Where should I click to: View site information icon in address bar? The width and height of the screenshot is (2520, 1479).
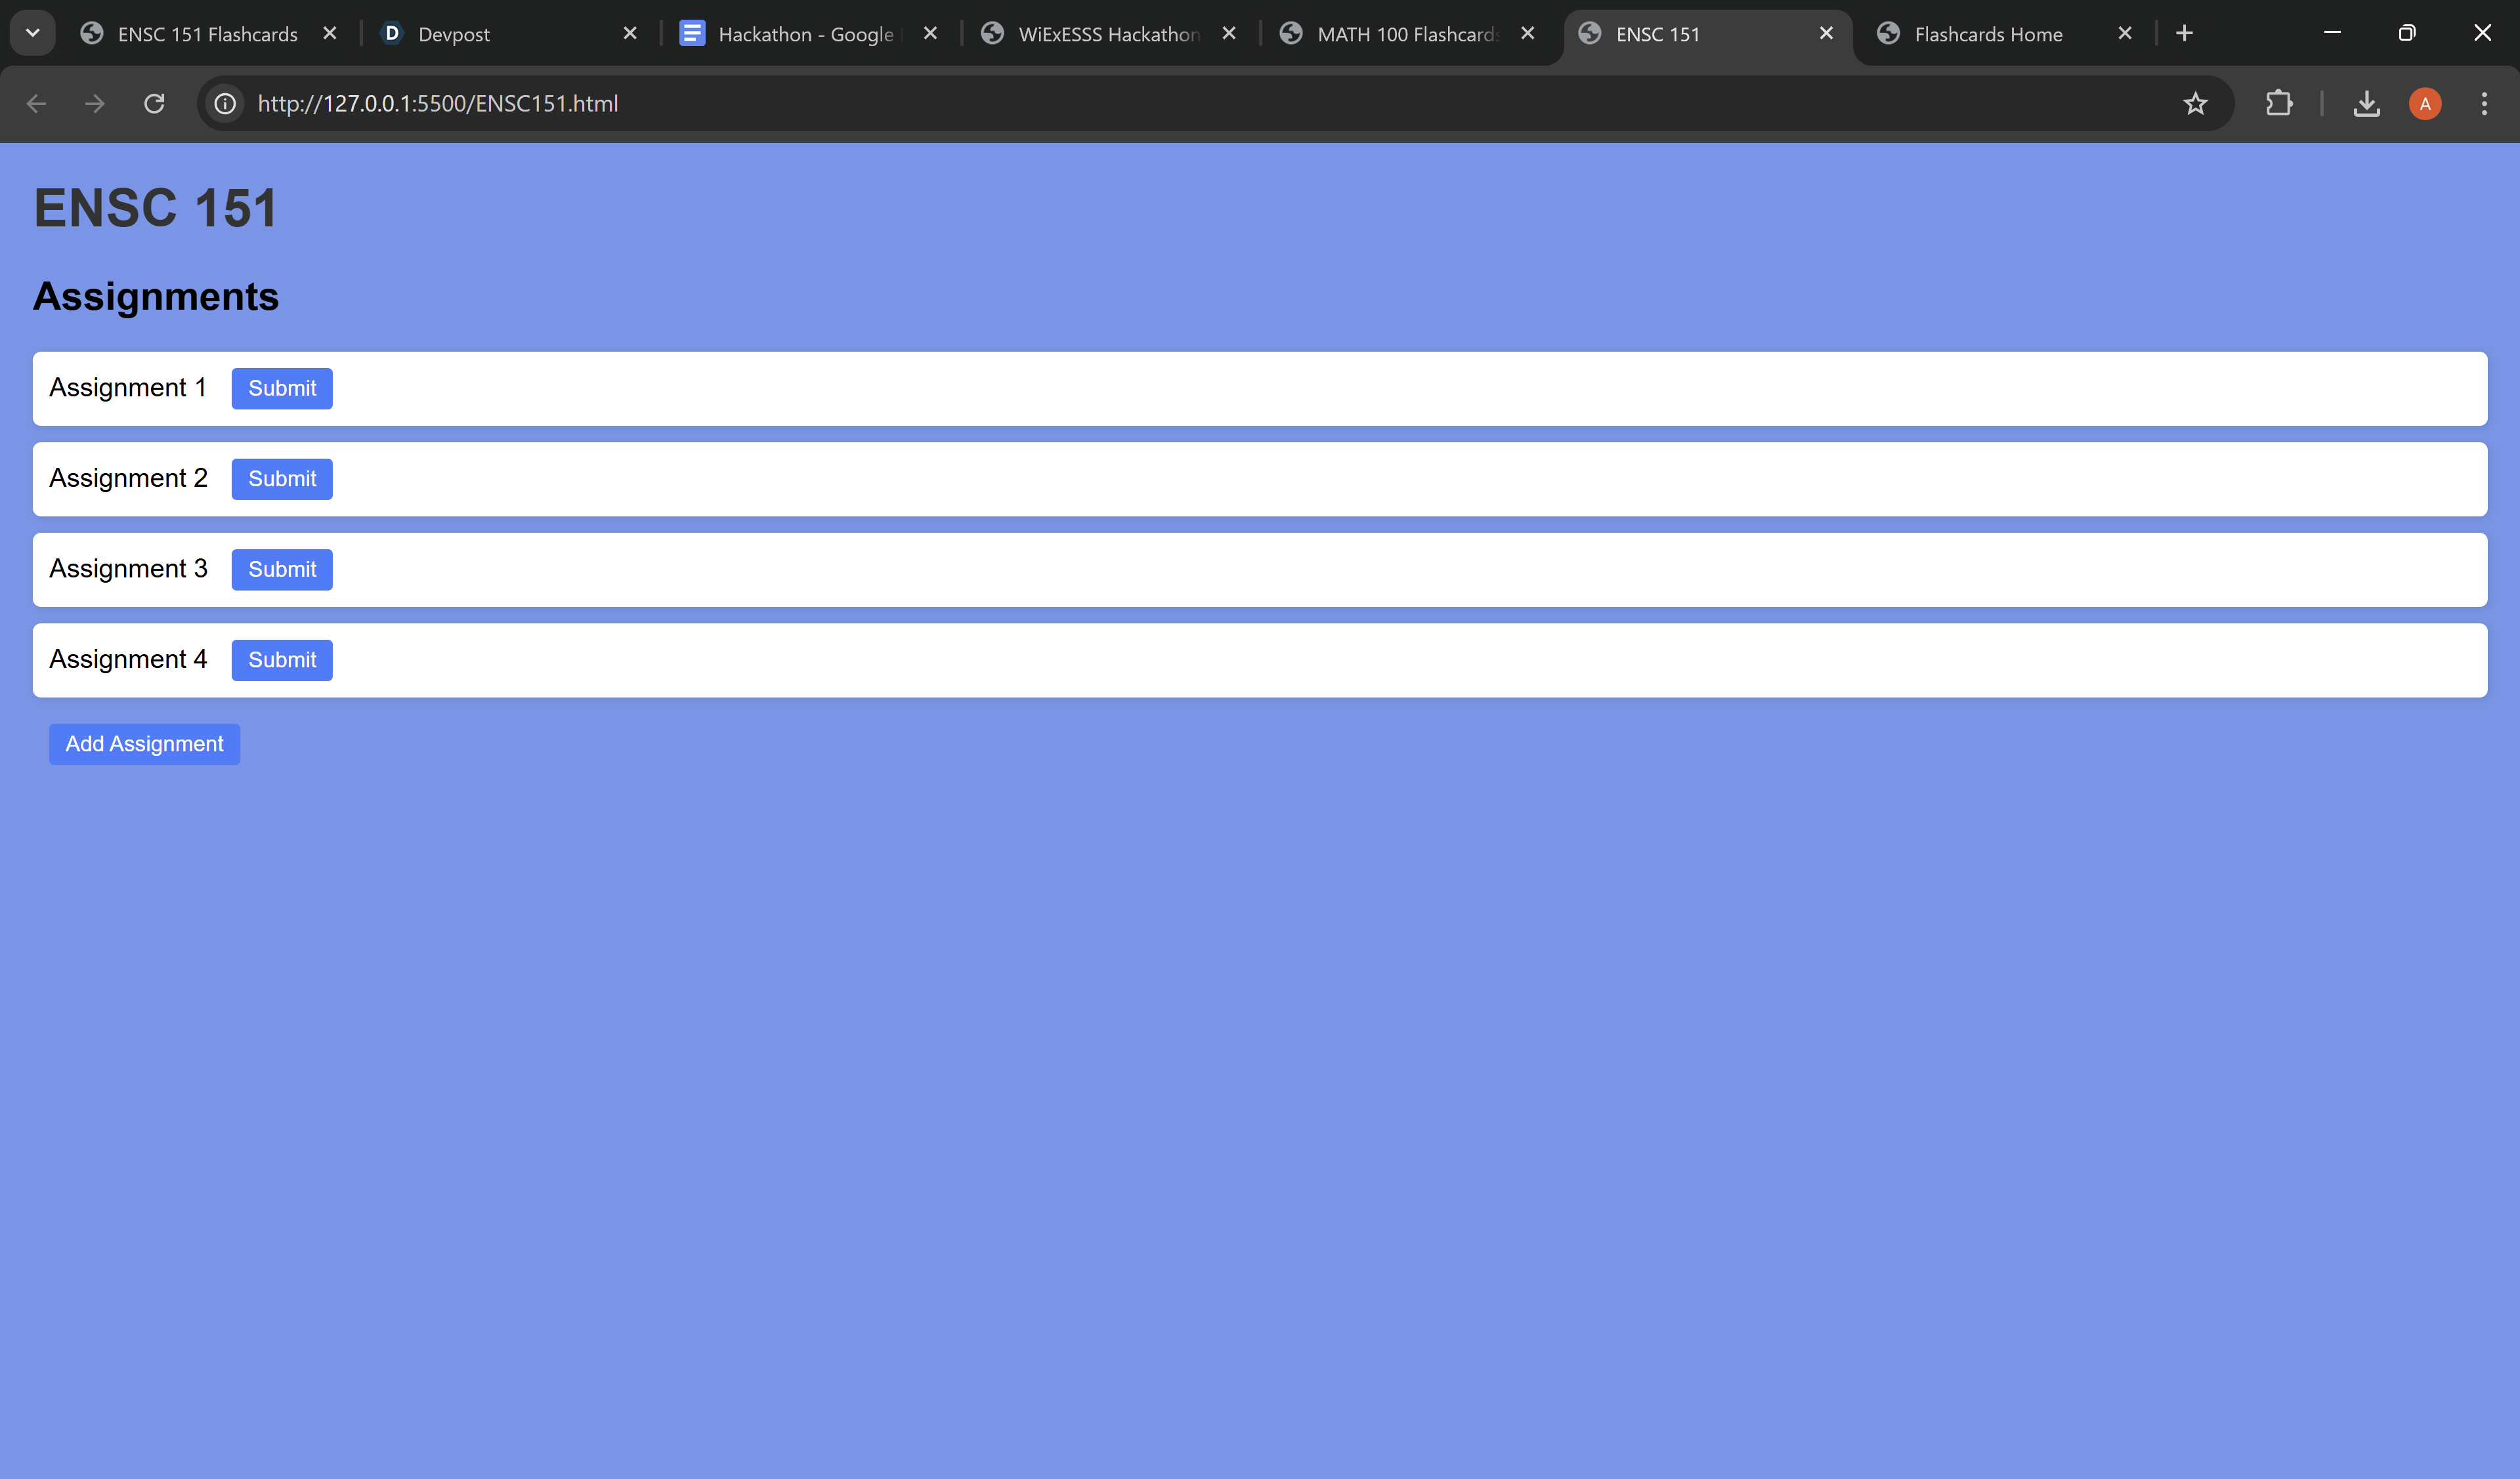tap(226, 103)
